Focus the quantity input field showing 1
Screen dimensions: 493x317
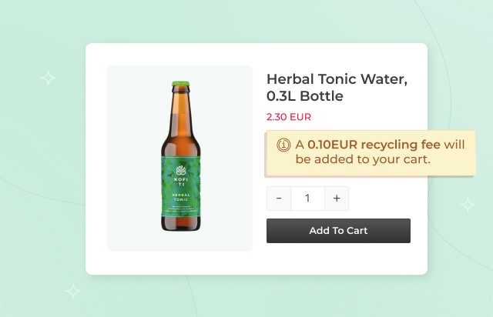point(307,199)
